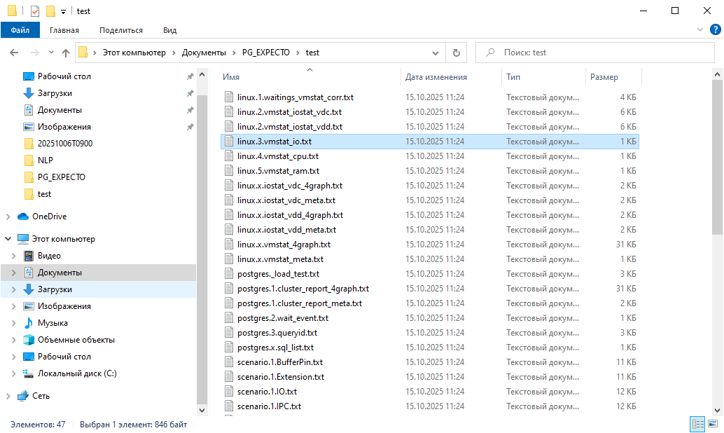
Task: Select the Видео library icon
Action: [29, 256]
